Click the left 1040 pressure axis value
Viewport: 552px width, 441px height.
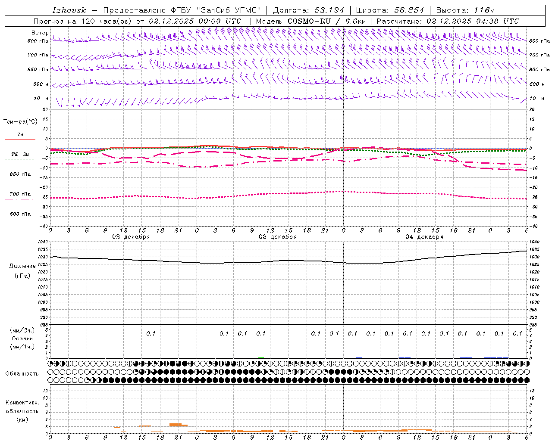(43, 242)
